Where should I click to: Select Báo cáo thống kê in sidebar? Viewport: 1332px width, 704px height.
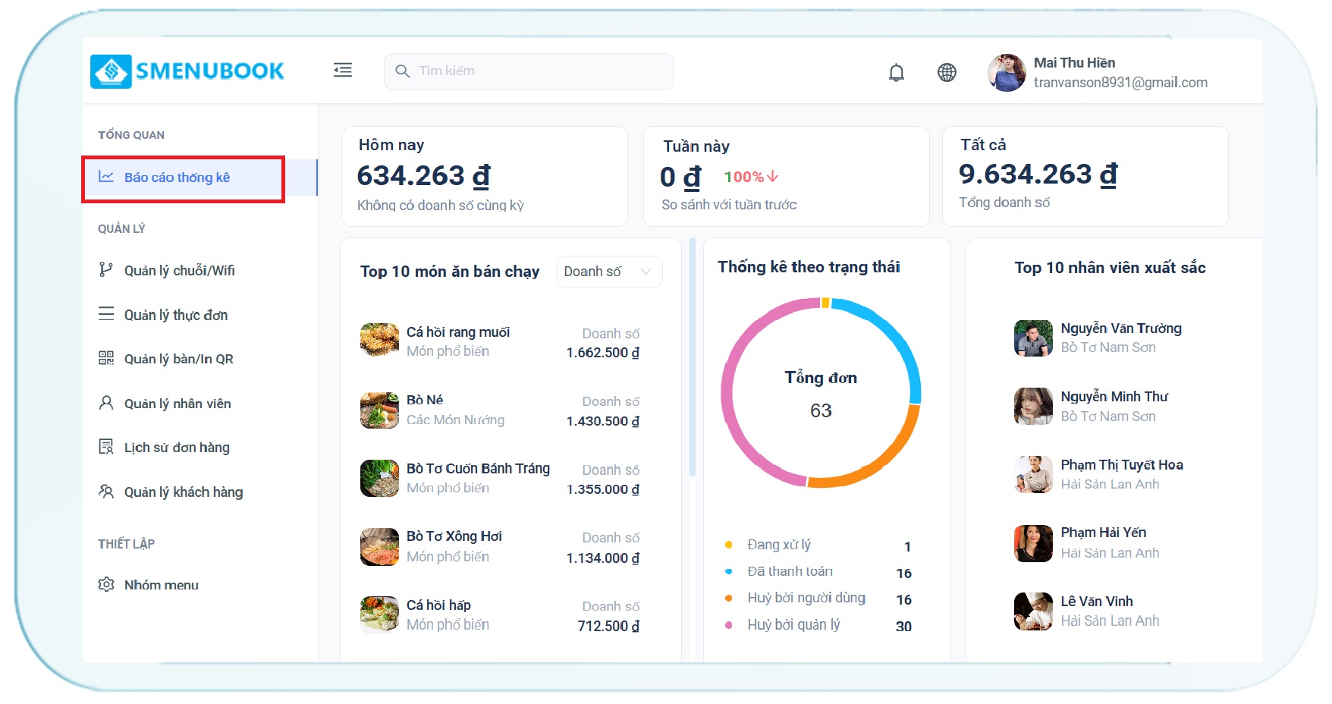pyautogui.click(x=177, y=178)
